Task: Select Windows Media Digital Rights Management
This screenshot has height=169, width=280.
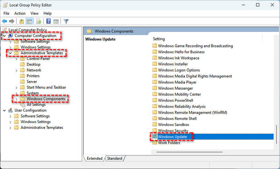Action: [195, 76]
